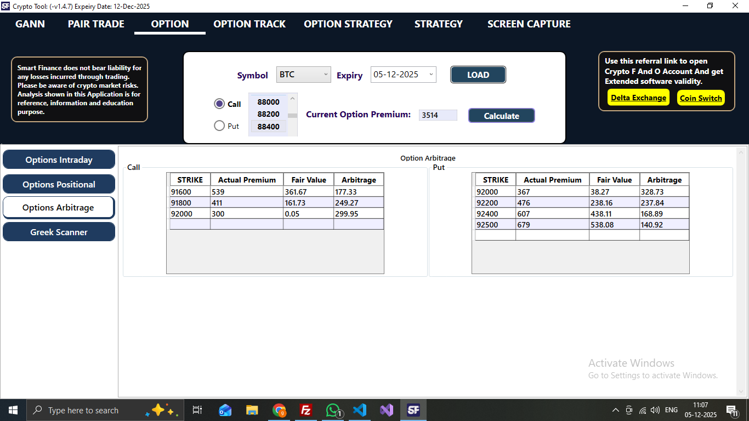Open the Symbol dropdown showing BTC

tap(303, 75)
